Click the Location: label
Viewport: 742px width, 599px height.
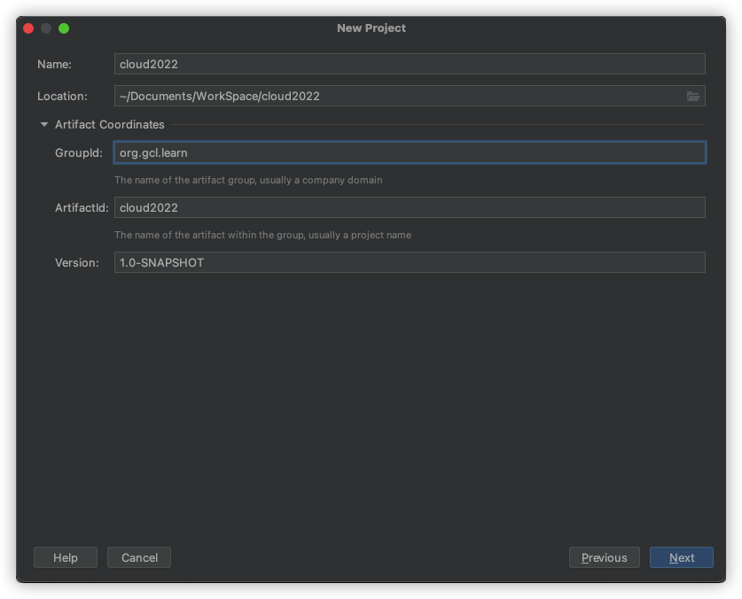[x=62, y=97]
